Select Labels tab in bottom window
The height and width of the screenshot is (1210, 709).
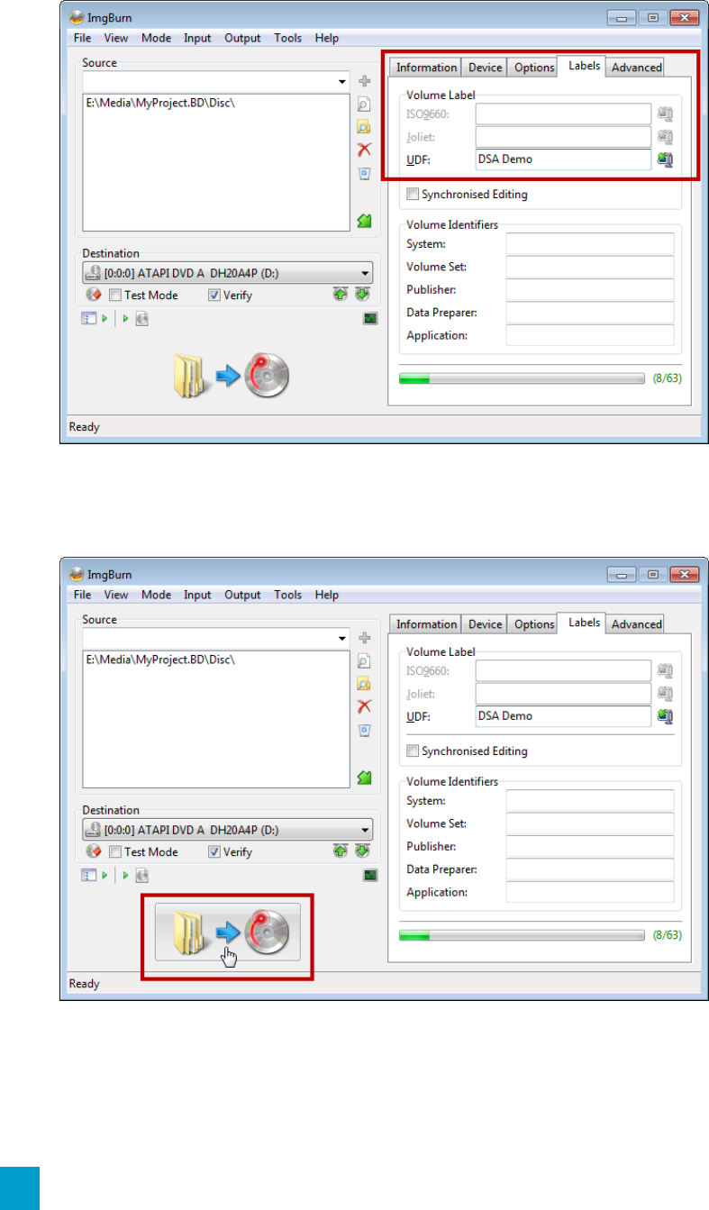click(583, 623)
